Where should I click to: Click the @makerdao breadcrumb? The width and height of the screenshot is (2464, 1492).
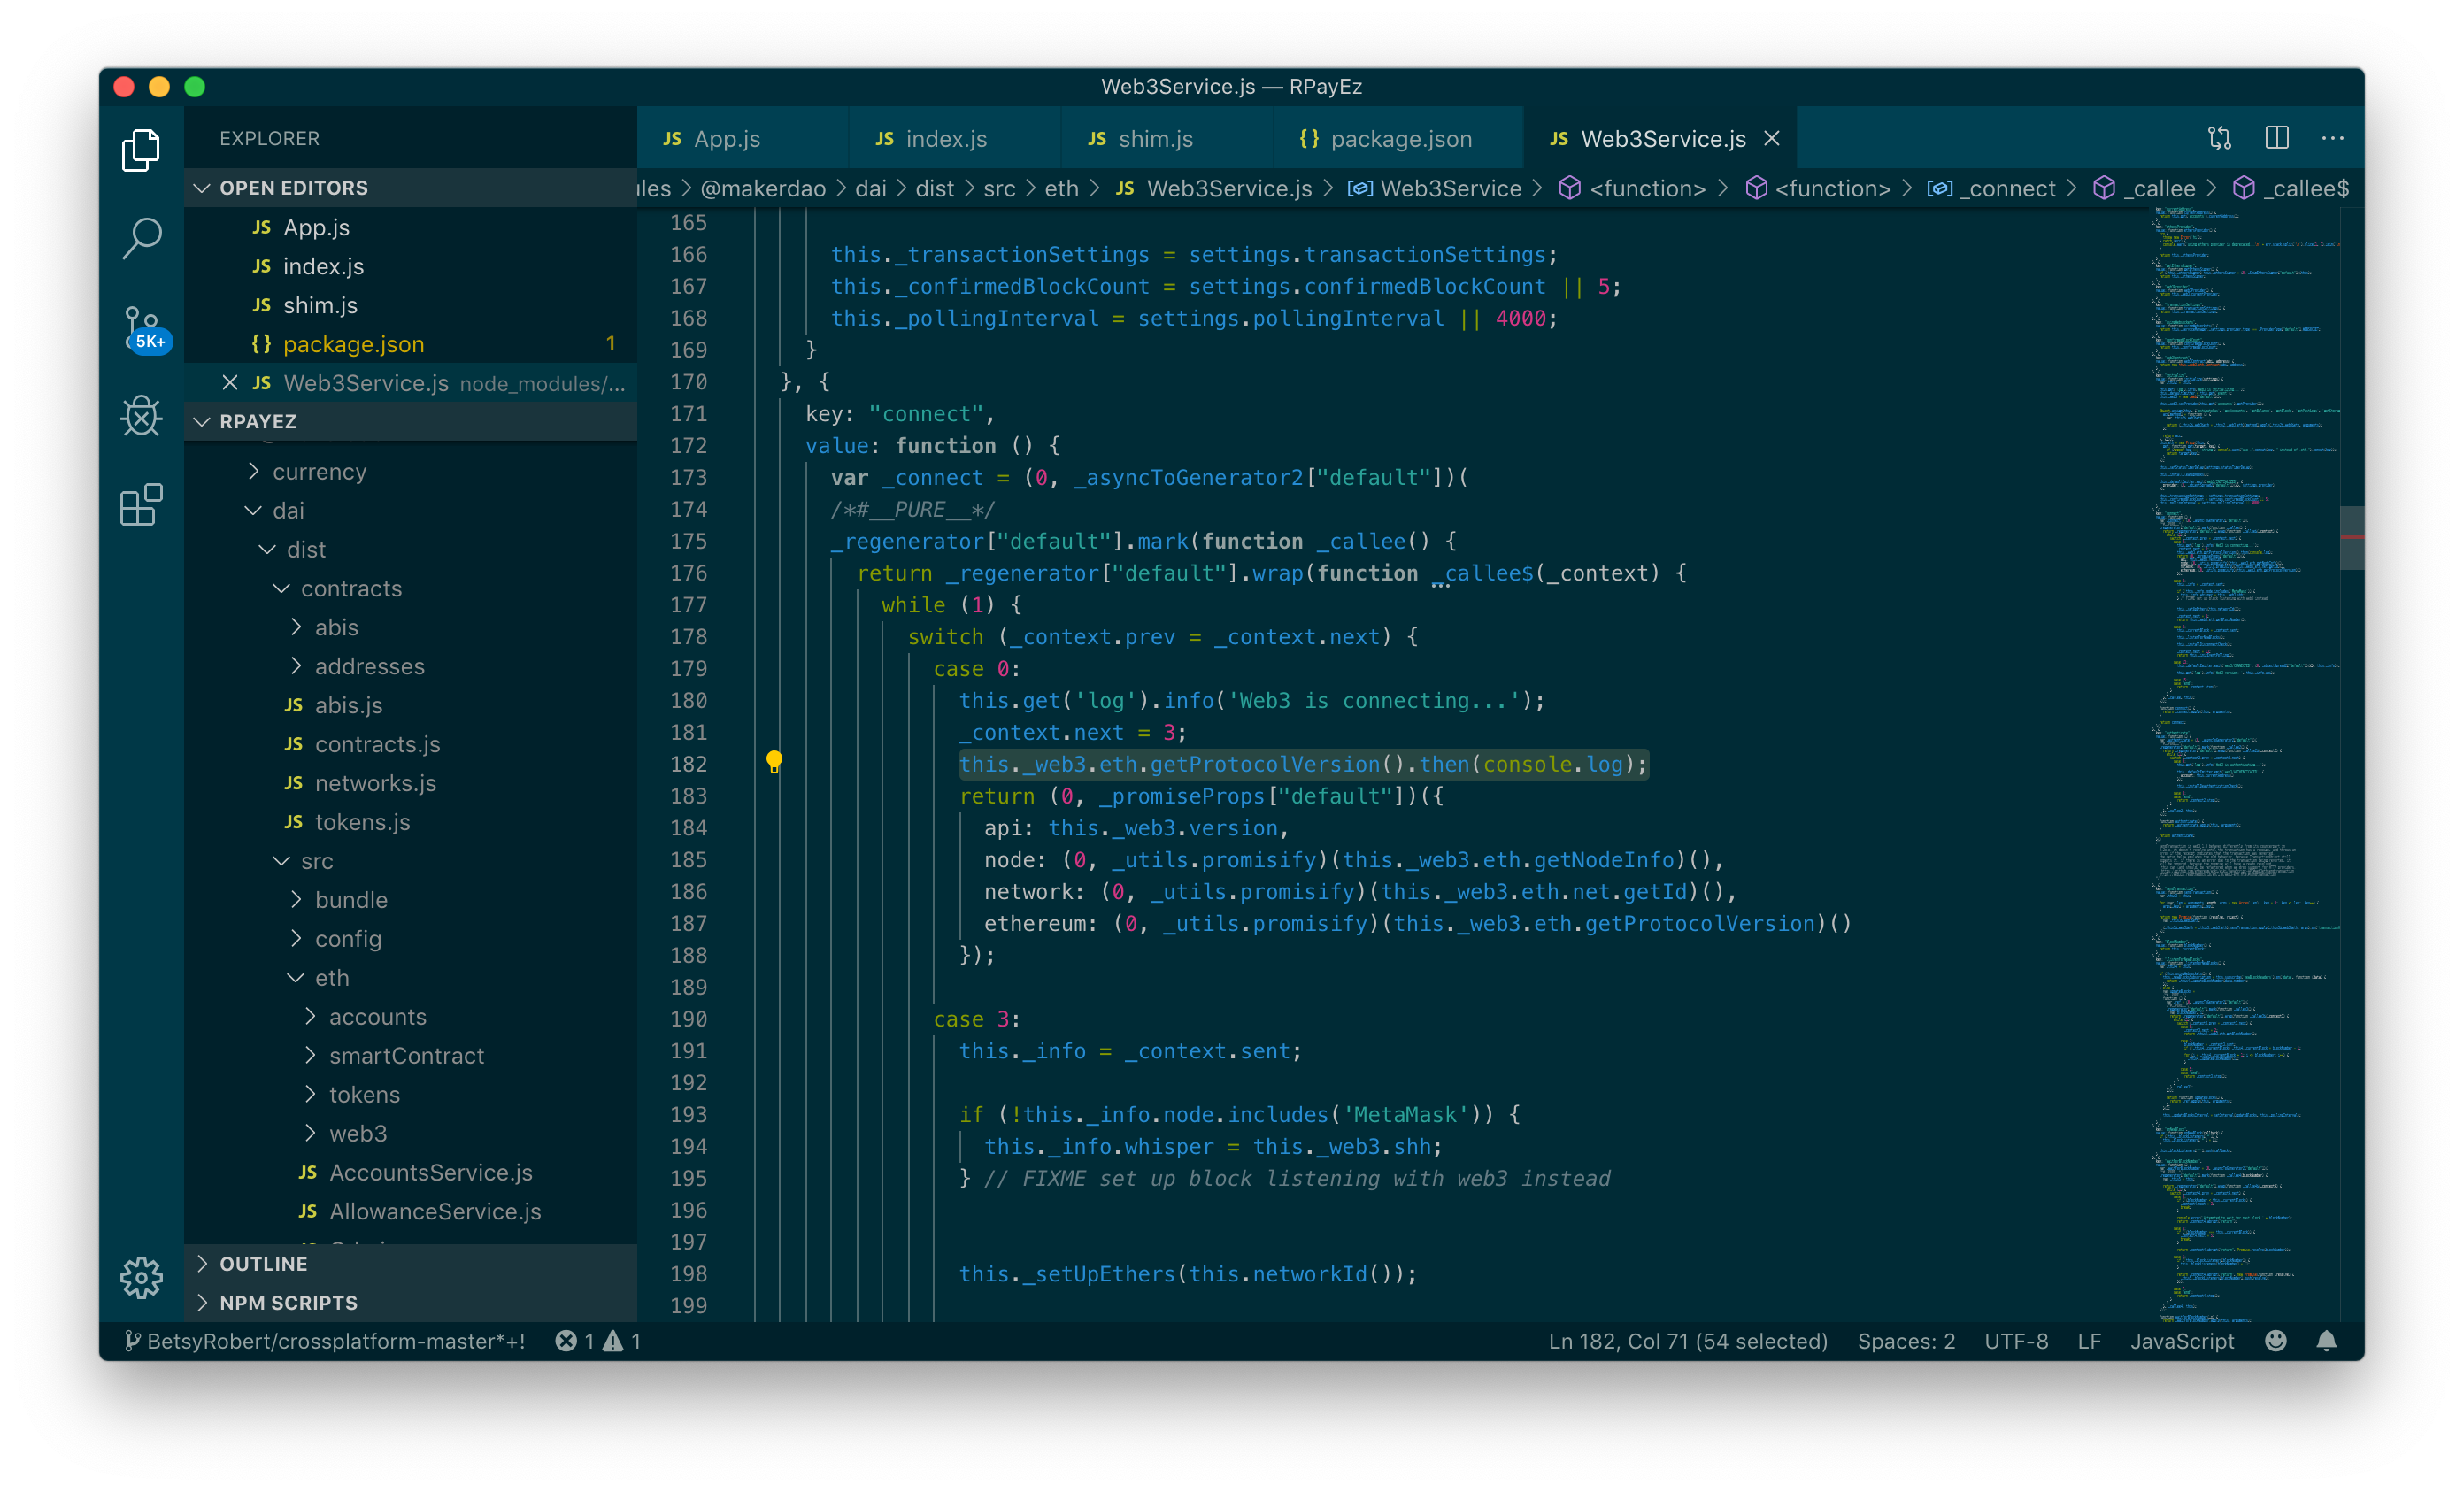coord(763,188)
